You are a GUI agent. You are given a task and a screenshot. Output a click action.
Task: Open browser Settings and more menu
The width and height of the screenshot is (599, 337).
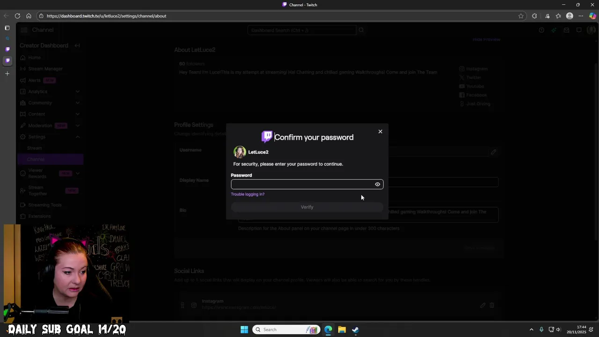581,16
